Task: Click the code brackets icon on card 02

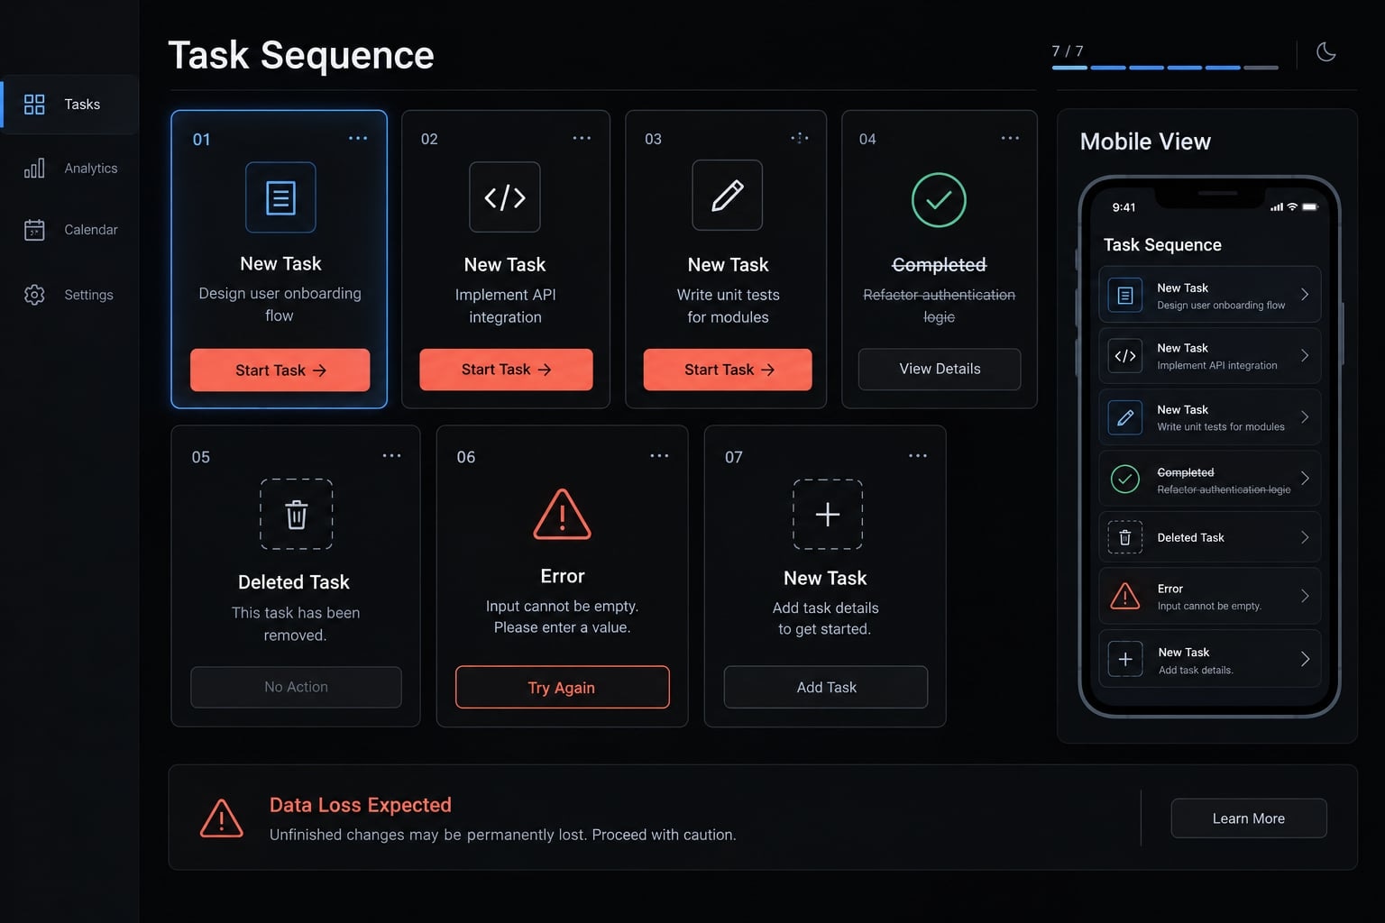Action: pos(505,197)
